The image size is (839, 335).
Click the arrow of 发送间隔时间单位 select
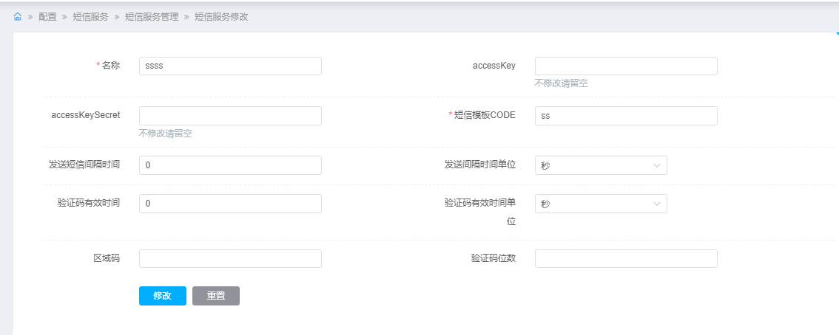656,165
